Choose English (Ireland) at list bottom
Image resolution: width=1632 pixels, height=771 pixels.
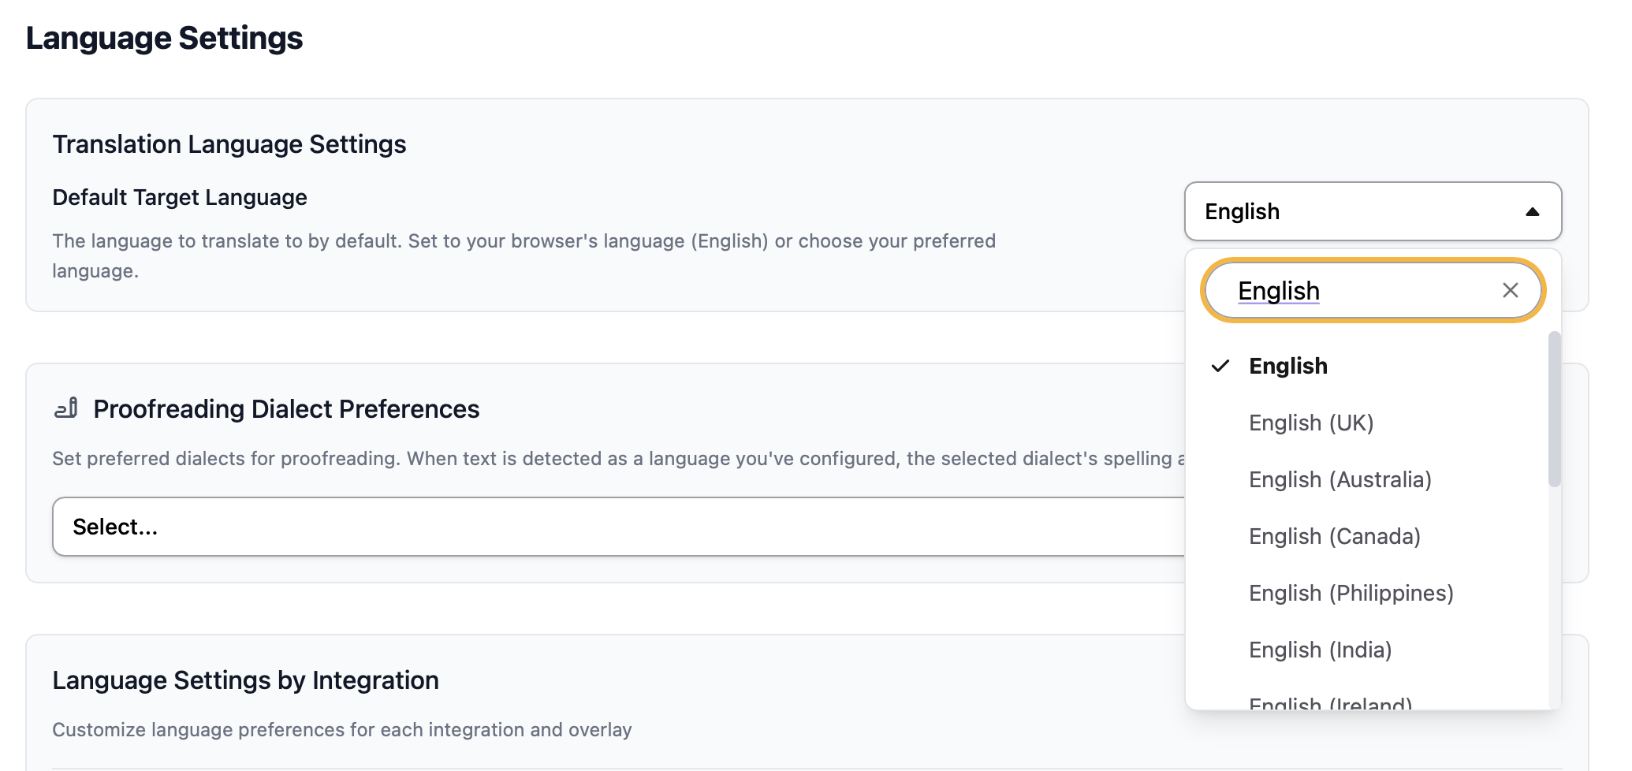pyautogui.click(x=1331, y=702)
